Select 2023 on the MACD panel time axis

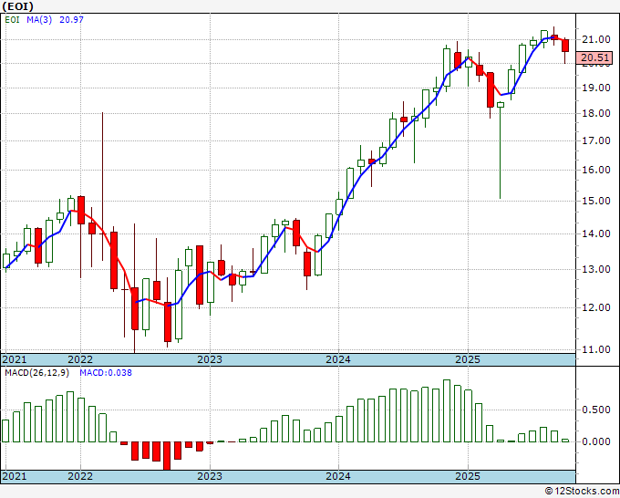210,476
